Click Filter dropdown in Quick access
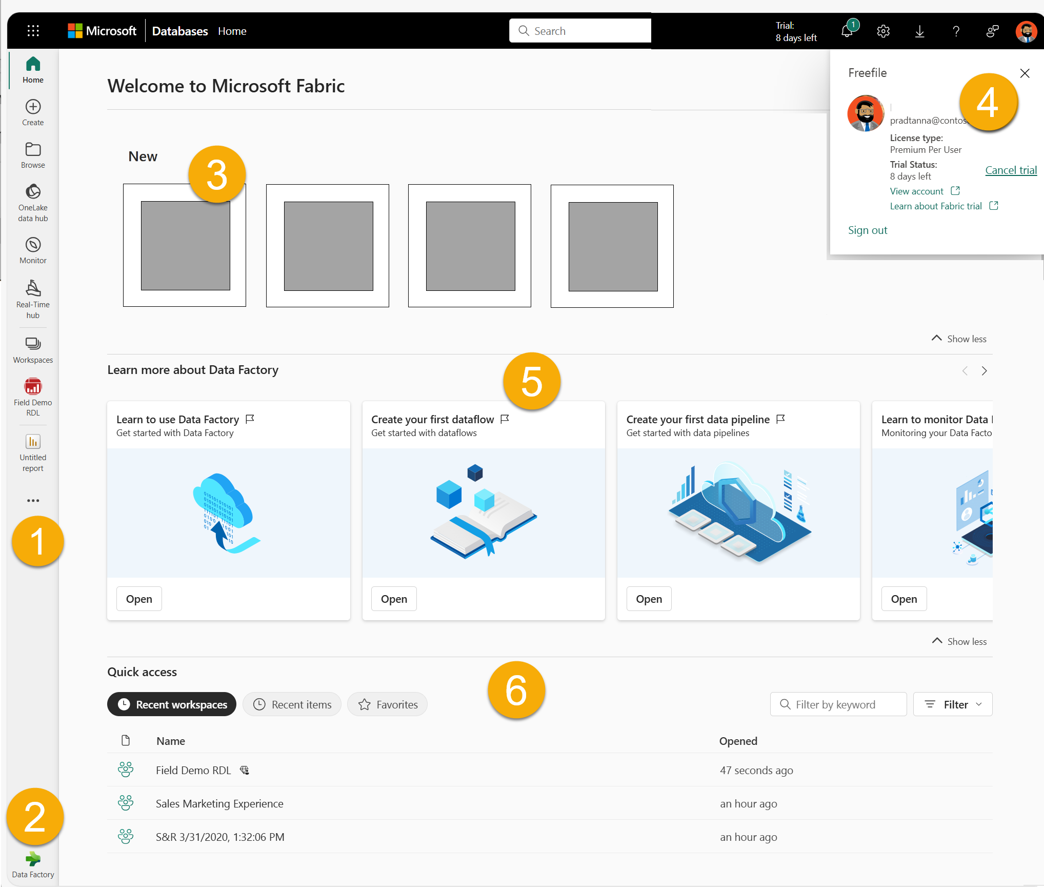This screenshot has height=887, width=1044. (954, 704)
